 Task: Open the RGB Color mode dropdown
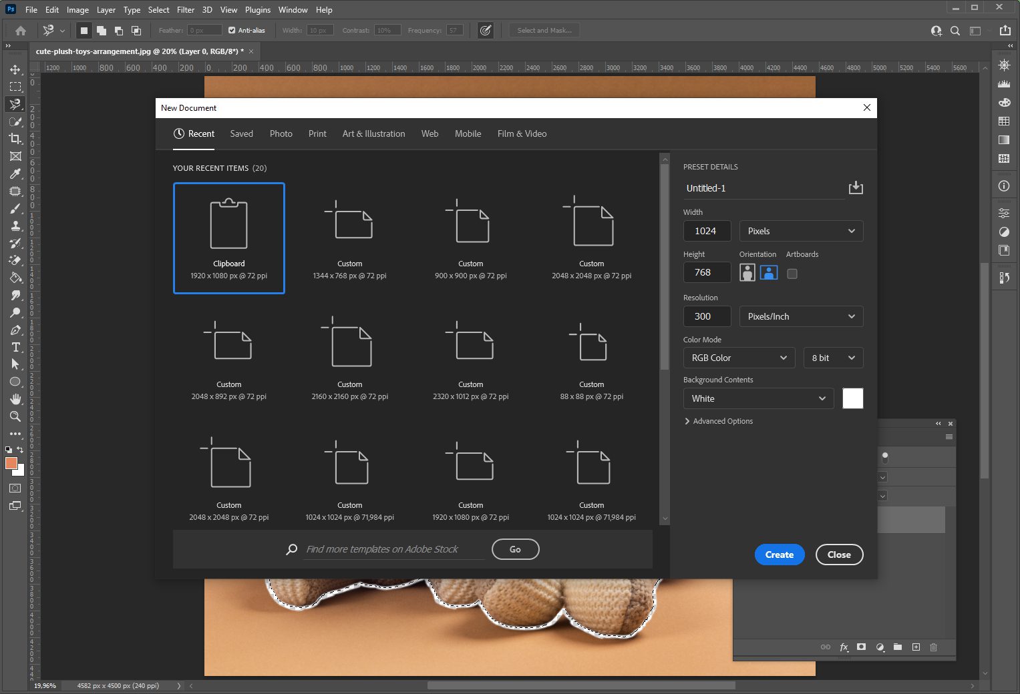(x=739, y=358)
